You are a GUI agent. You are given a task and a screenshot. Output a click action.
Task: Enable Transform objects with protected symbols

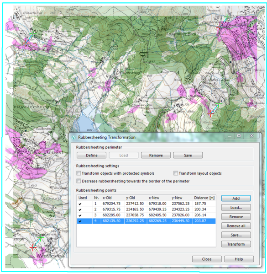pyautogui.click(x=79, y=173)
